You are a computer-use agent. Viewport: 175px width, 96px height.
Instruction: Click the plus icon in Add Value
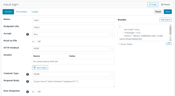35,67
